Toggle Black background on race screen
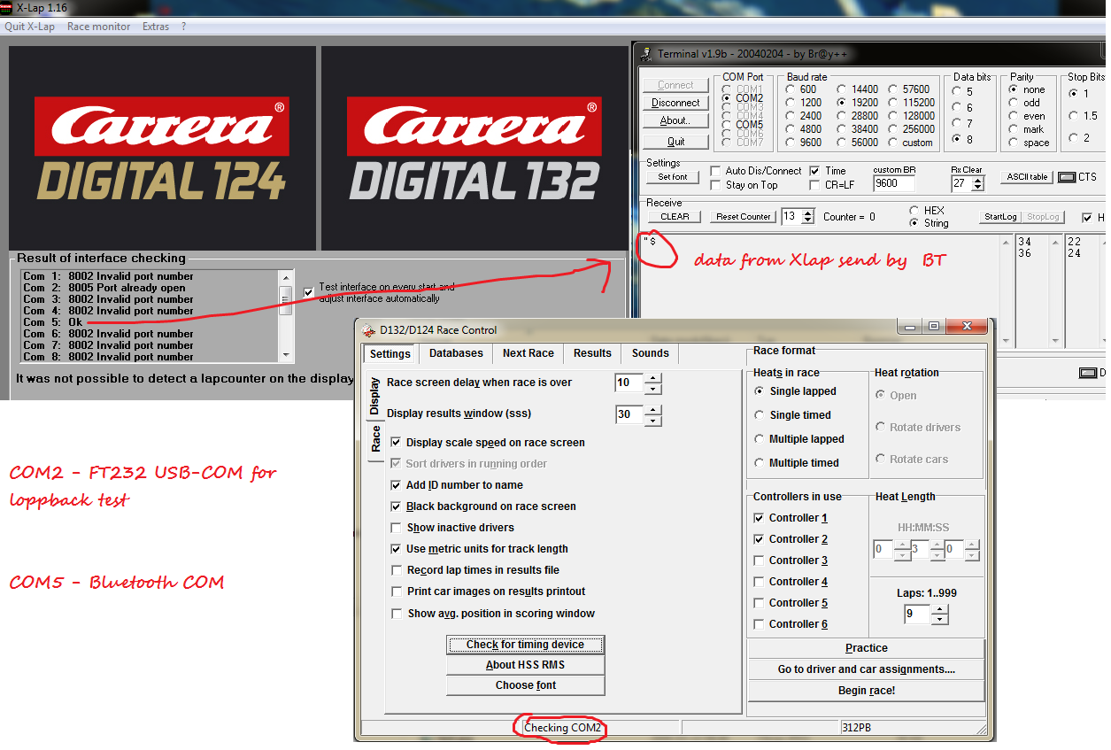The height and width of the screenshot is (750, 1111). pos(397,506)
